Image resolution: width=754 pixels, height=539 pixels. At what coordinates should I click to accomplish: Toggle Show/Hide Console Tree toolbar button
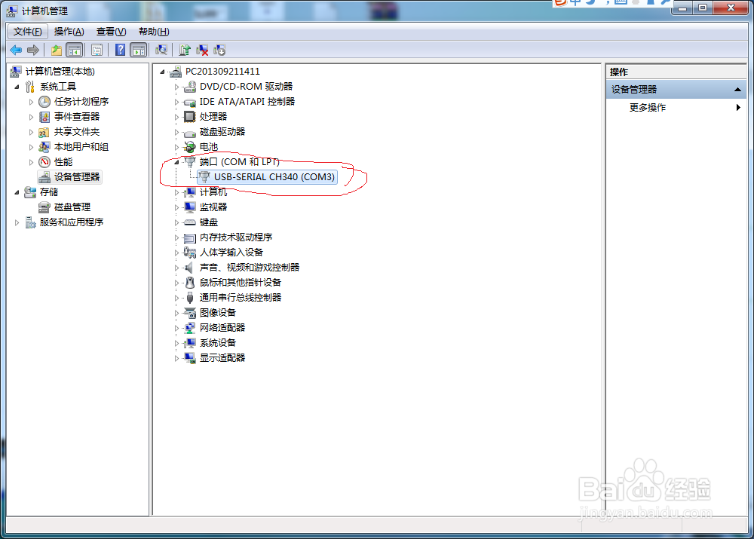75,50
